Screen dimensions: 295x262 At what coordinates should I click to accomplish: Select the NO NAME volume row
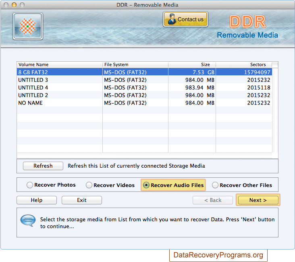pyautogui.click(x=144, y=103)
